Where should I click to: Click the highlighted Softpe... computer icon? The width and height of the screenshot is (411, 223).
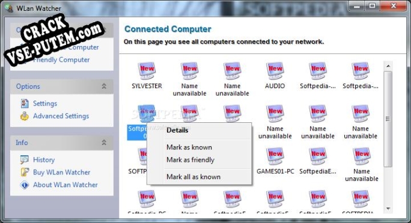pos(147,113)
